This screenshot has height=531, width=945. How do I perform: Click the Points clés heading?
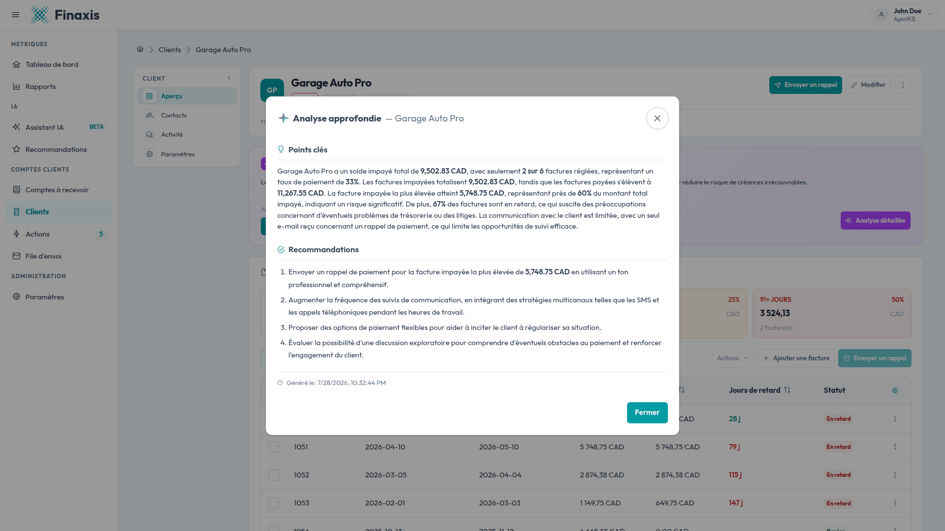pos(308,149)
